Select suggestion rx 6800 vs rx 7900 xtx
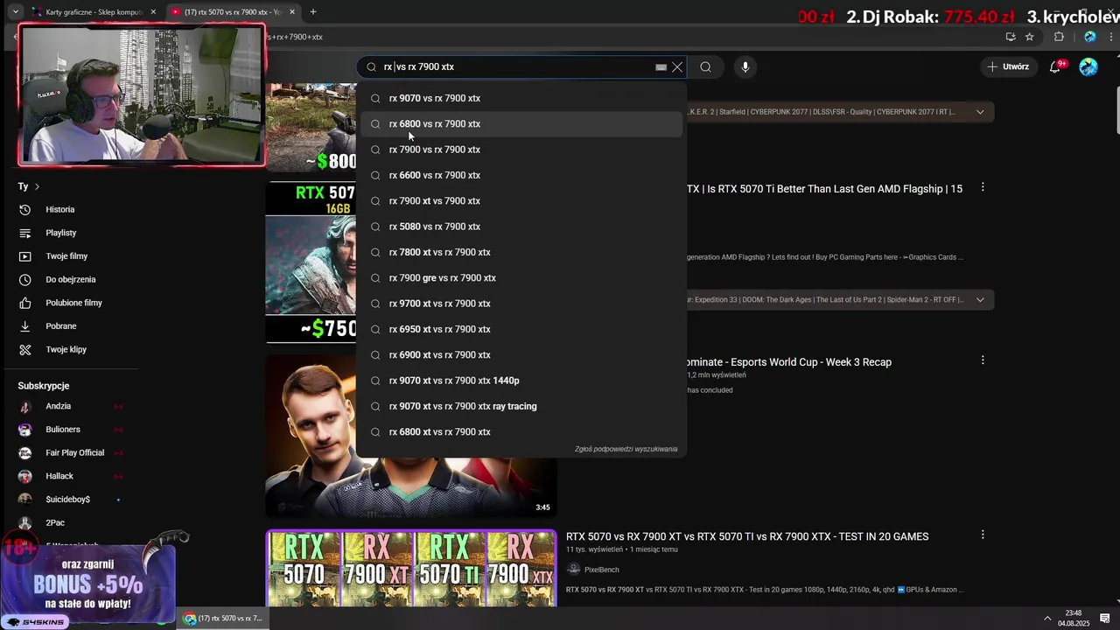Image resolution: width=1120 pixels, height=630 pixels. point(521,123)
